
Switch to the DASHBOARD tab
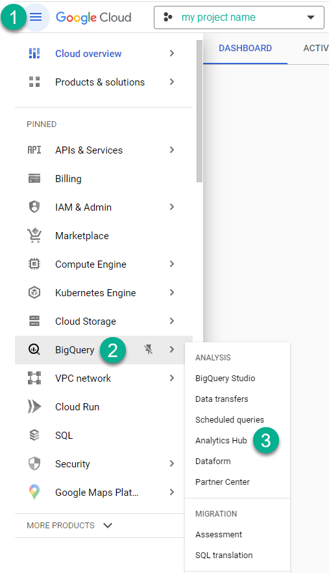coord(245,48)
